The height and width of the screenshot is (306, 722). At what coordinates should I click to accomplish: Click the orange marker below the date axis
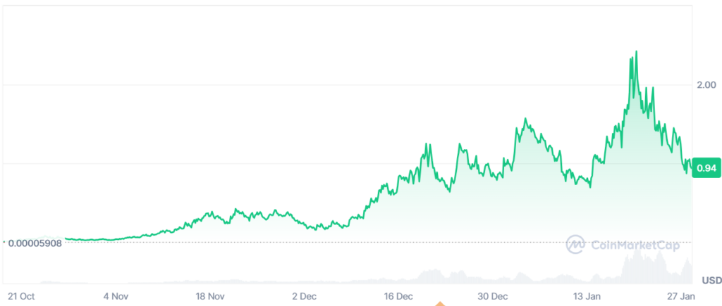440,304
